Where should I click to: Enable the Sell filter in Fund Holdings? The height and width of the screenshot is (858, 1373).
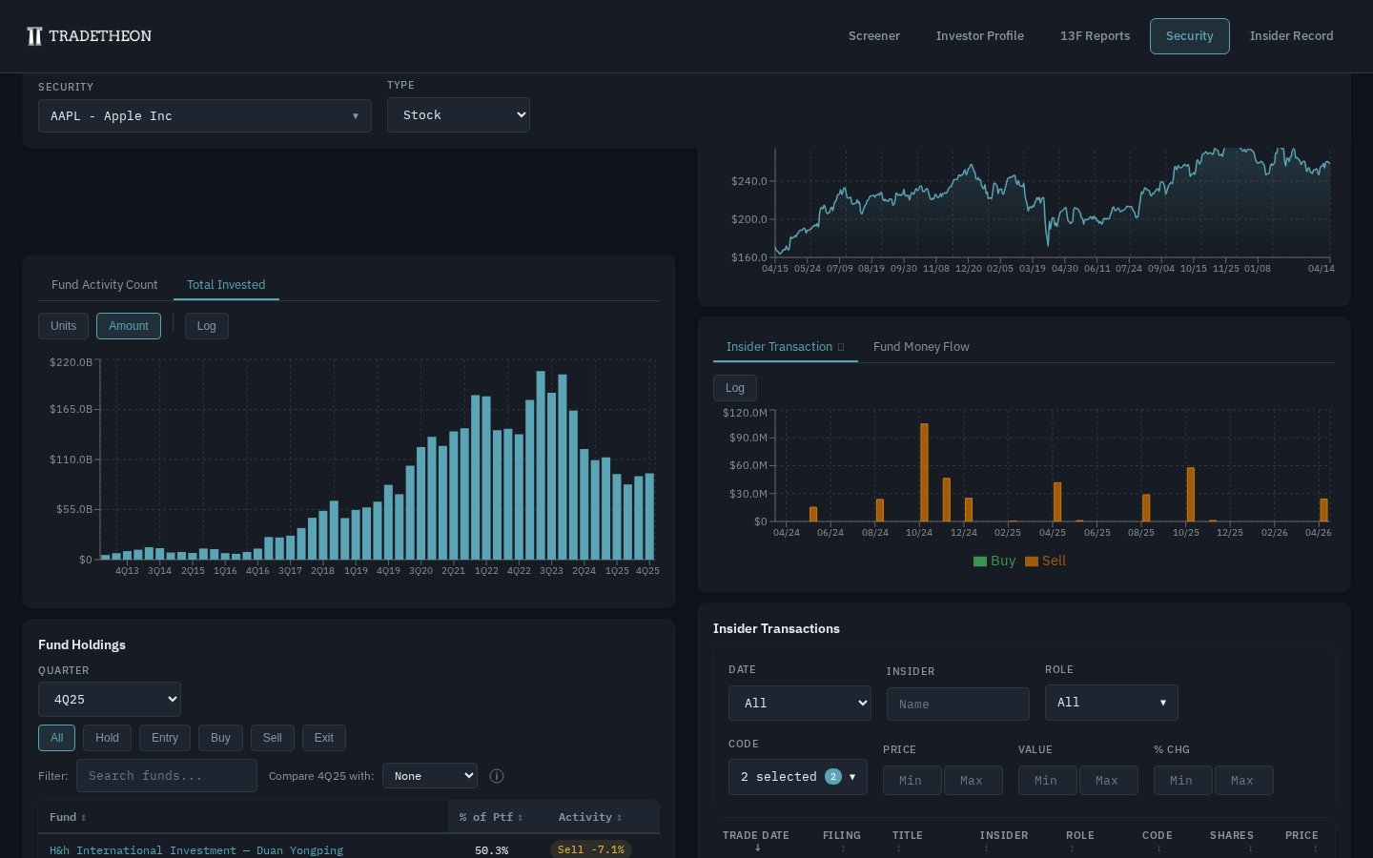pos(272,738)
